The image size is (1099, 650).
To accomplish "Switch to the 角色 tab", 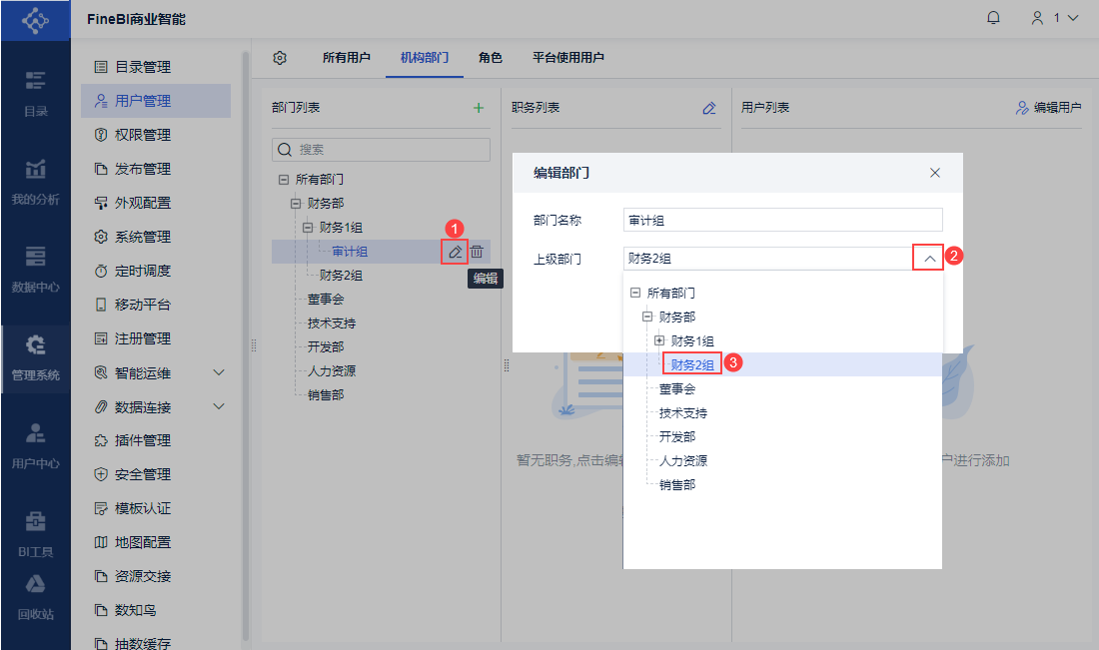I will 490,58.
